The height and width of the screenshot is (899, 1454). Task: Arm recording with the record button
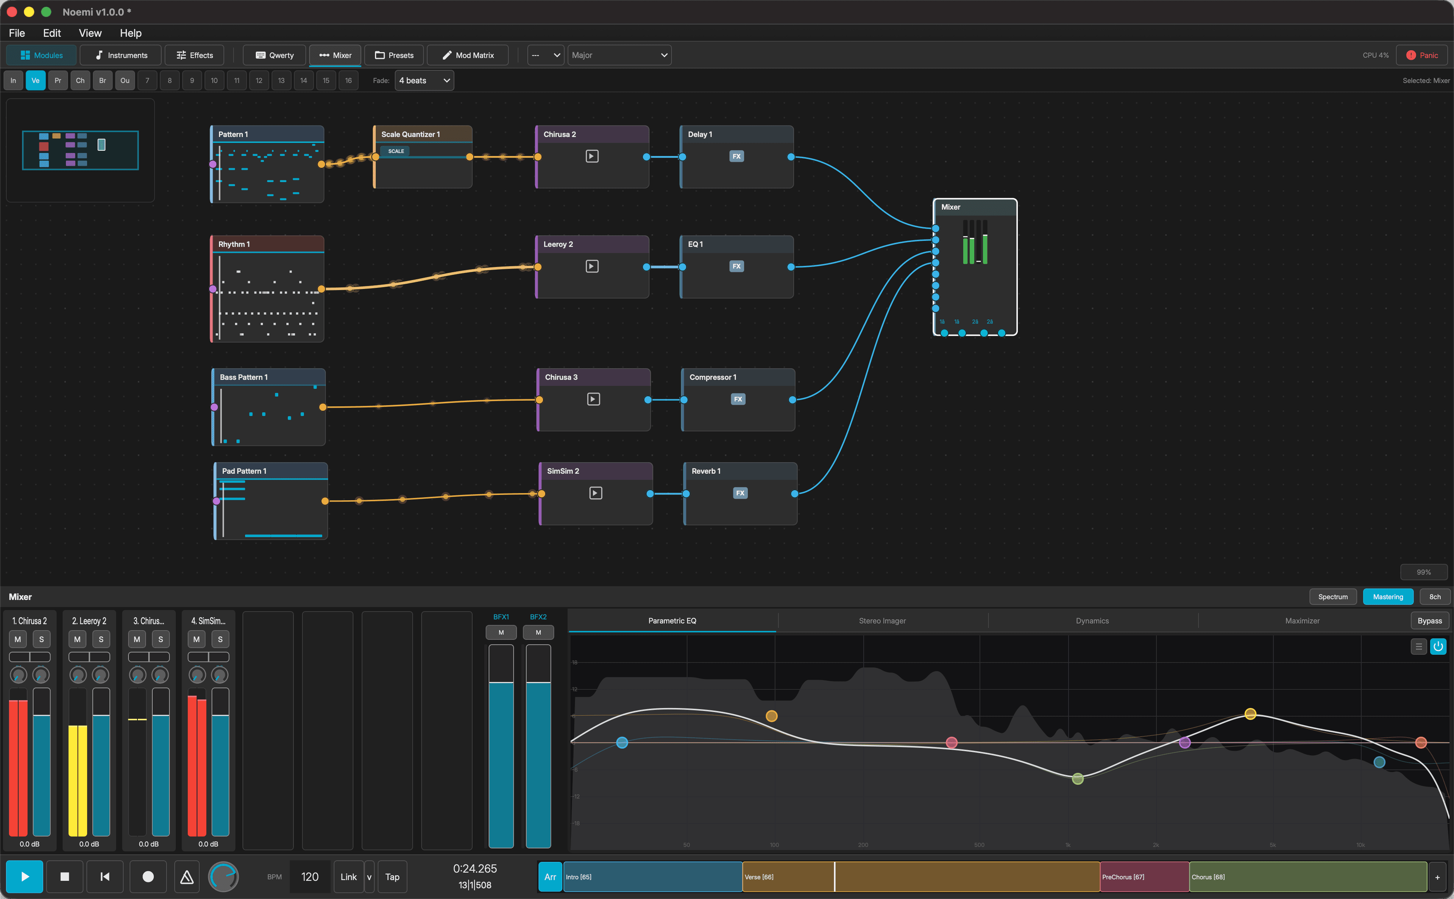click(x=148, y=876)
